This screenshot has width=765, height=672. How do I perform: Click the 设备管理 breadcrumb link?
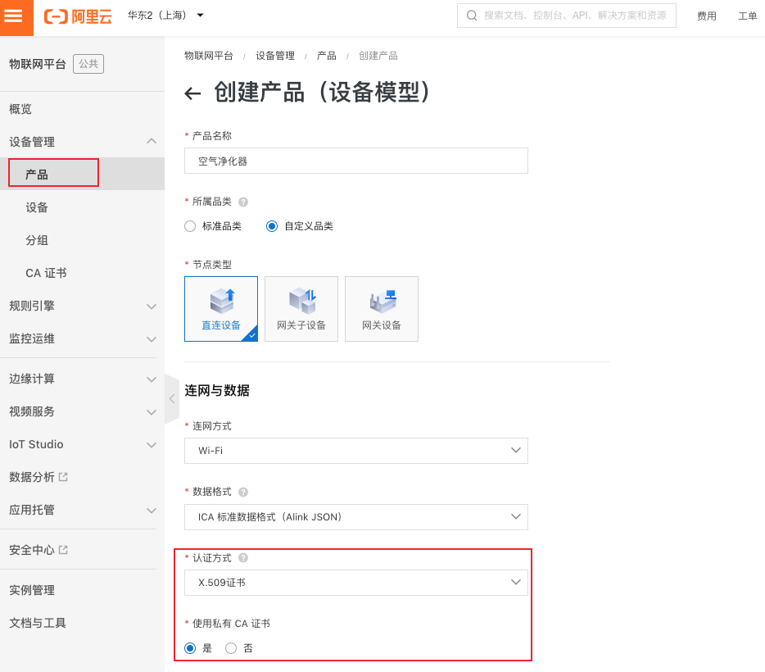[x=275, y=56]
